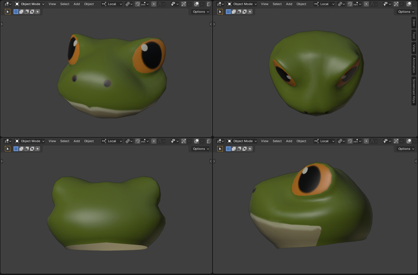Open Object Mode dropdown in top-left viewport
This screenshot has height=275, width=418.
31,4
